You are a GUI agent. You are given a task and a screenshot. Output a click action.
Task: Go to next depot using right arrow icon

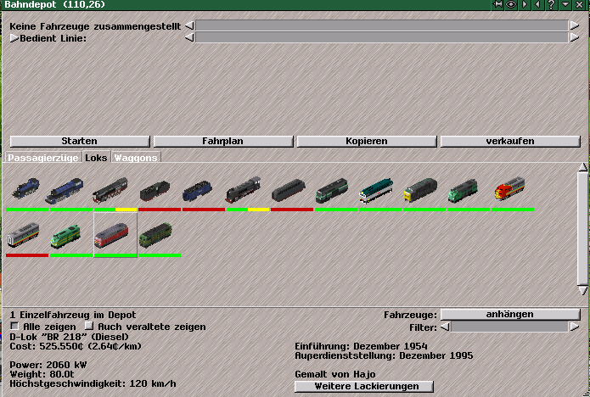click(525, 5)
